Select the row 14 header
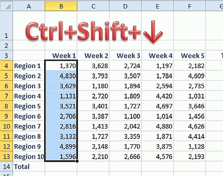223x176 pixels. (6, 167)
